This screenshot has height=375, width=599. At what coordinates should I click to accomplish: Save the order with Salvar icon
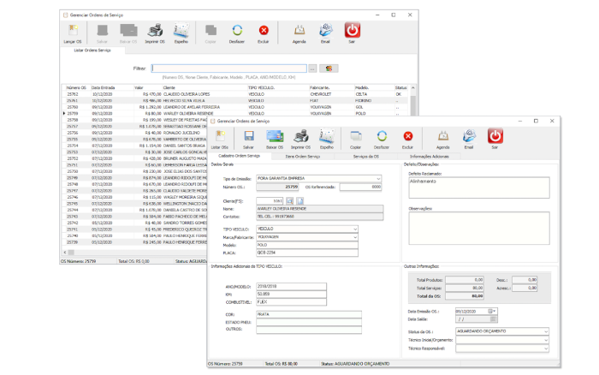click(249, 140)
